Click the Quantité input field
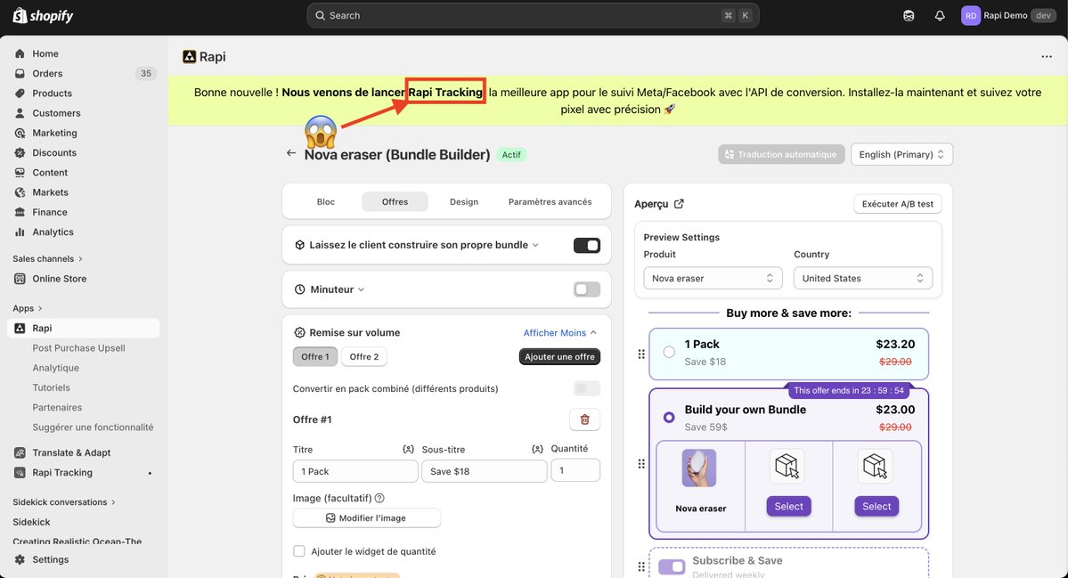The image size is (1068, 578). (x=575, y=470)
